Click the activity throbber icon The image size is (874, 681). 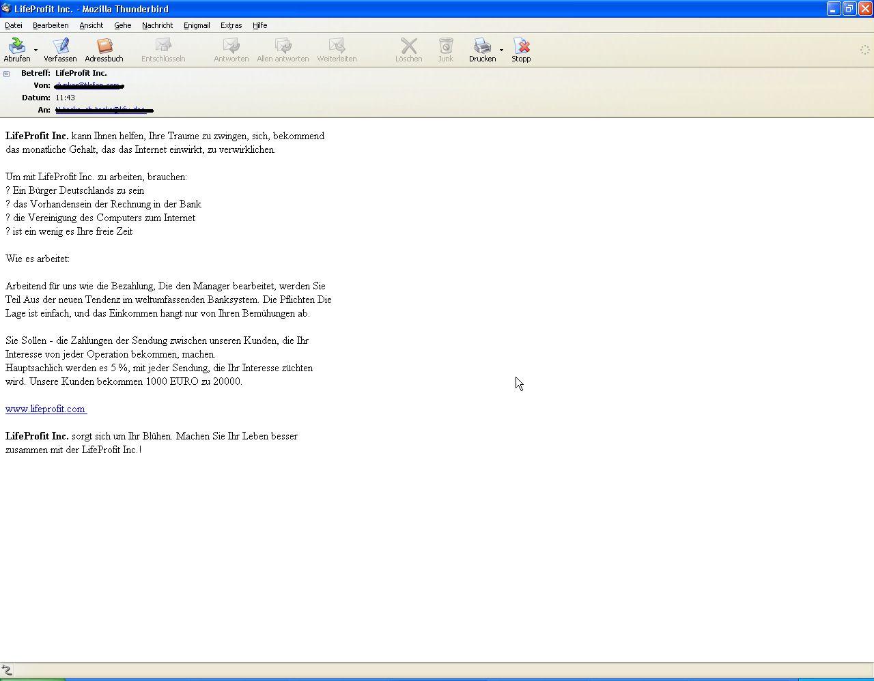864,50
